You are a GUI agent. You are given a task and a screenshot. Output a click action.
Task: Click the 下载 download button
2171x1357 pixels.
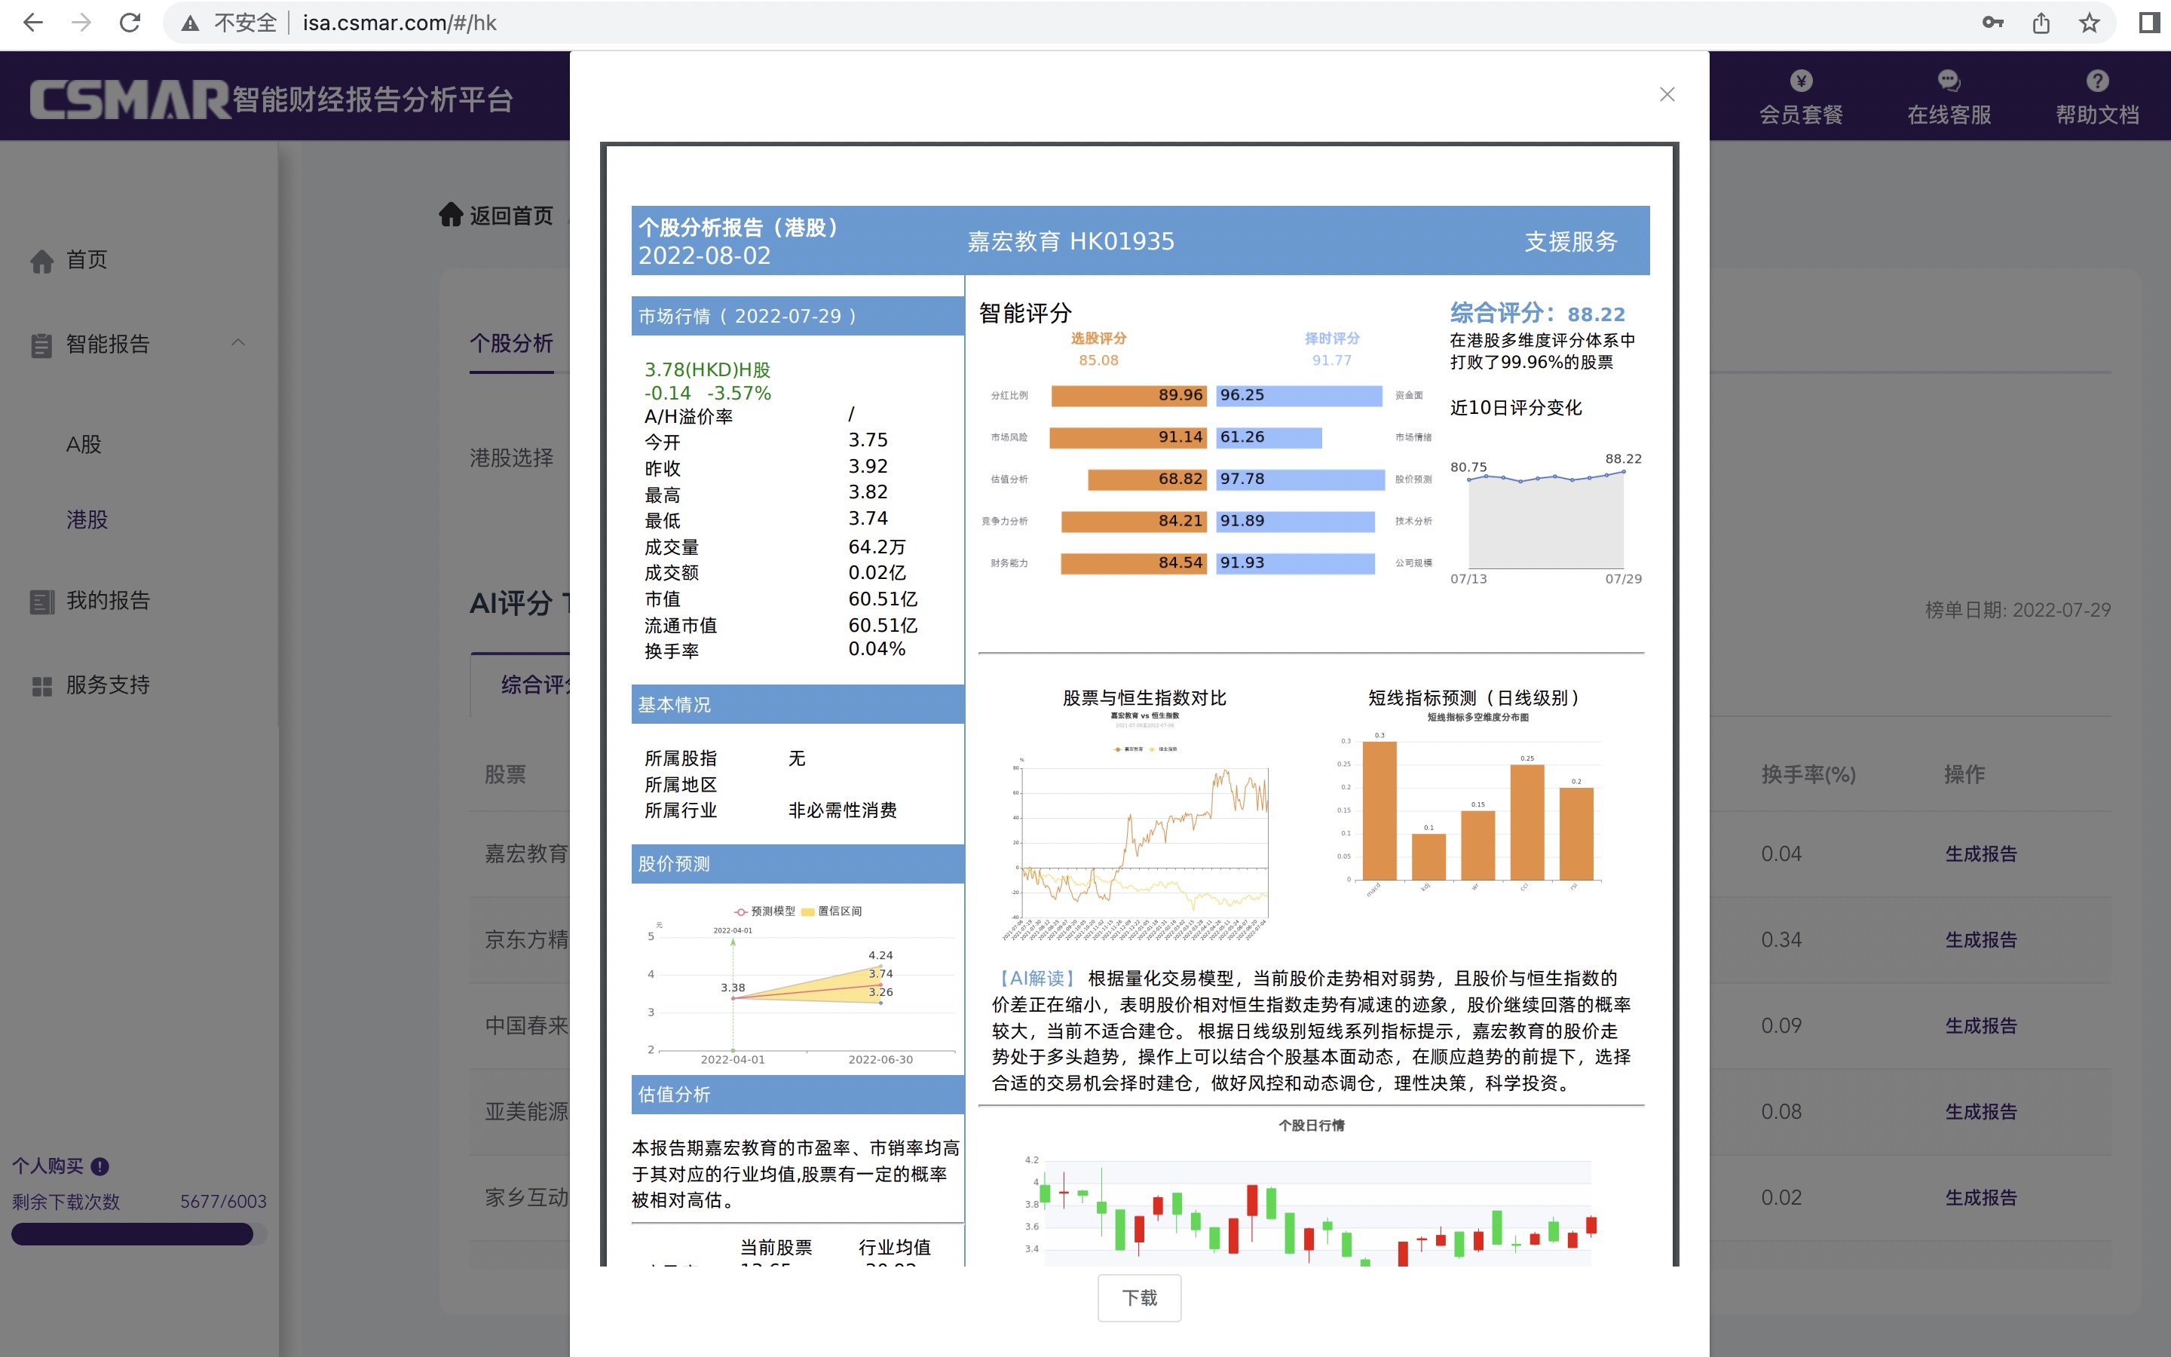tap(1136, 1296)
